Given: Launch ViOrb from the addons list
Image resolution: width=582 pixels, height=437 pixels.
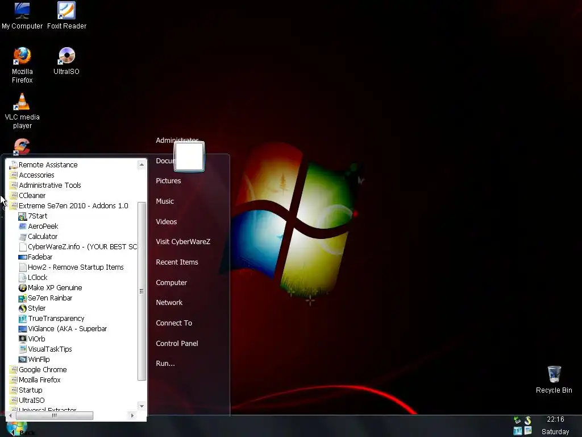Looking at the screenshot, I should (x=32, y=339).
